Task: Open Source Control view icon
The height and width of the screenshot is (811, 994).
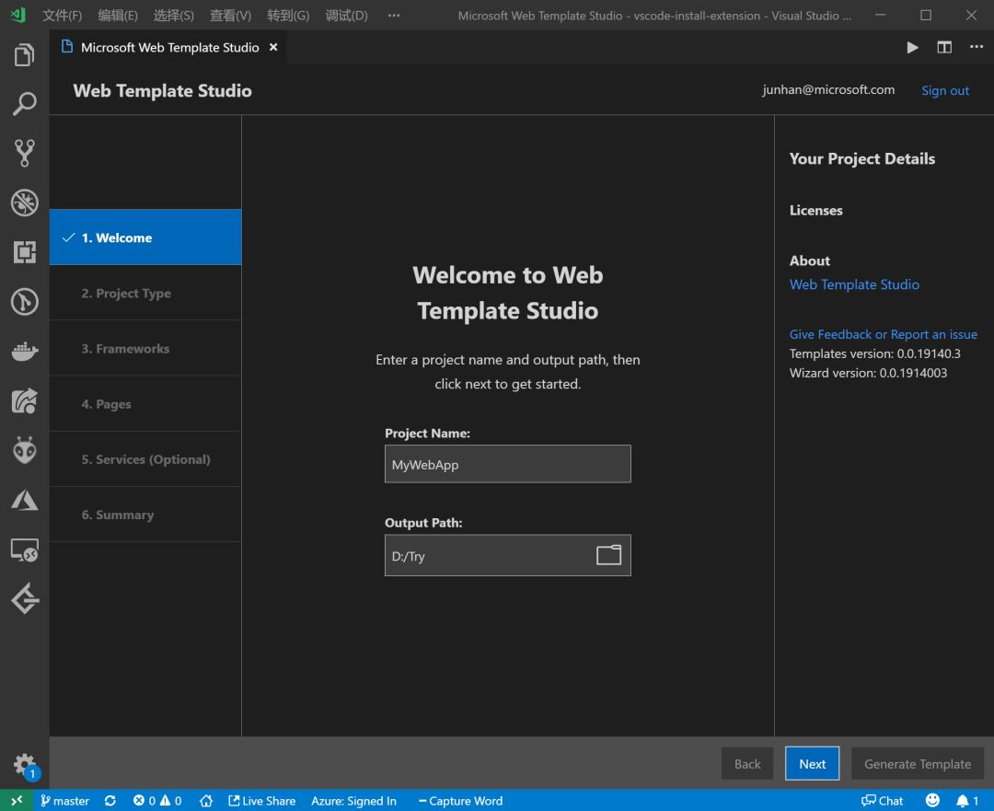Action: click(x=24, y=153)
